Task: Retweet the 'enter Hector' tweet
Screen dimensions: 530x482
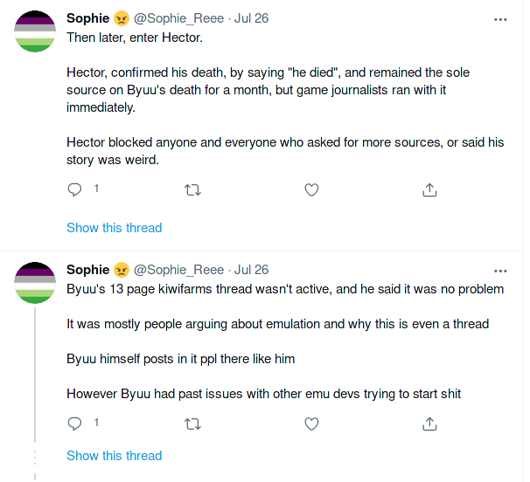Action: click(192, 189)
